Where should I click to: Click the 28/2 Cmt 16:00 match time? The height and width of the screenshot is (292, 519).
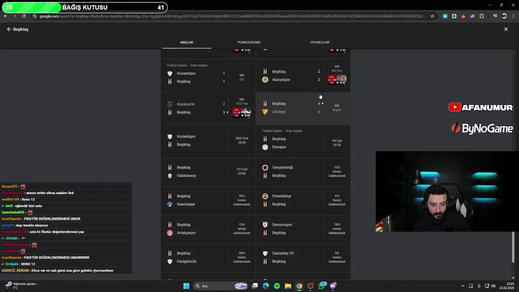(x=242, y=140)
